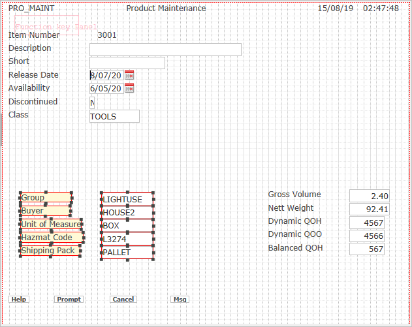
Task: Click the Short label
Action: point(19,61)
